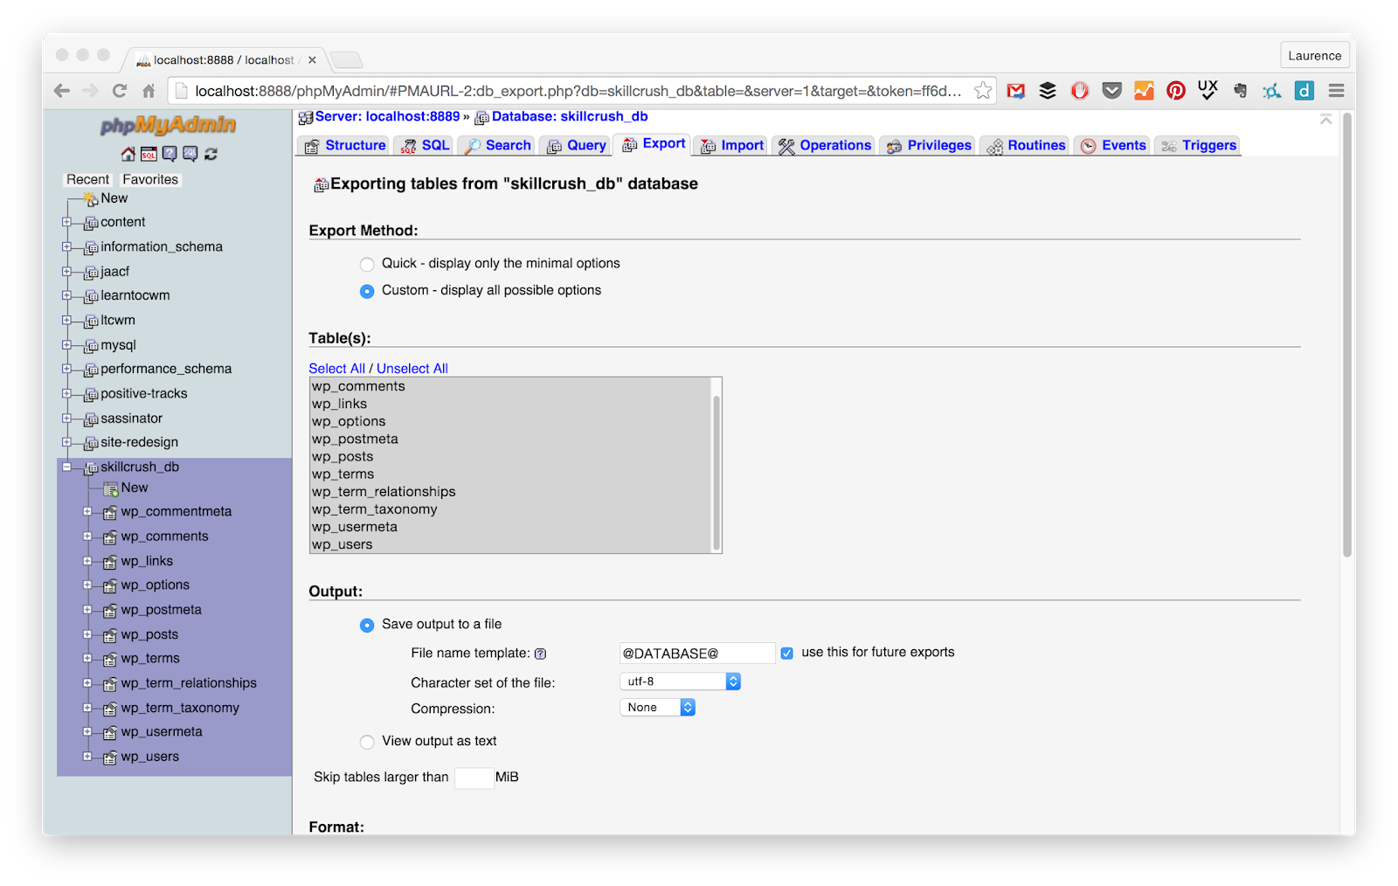1398x886 pixels.
Task: Click the phpMyAdmin home icon
Action: coord(128,155)
